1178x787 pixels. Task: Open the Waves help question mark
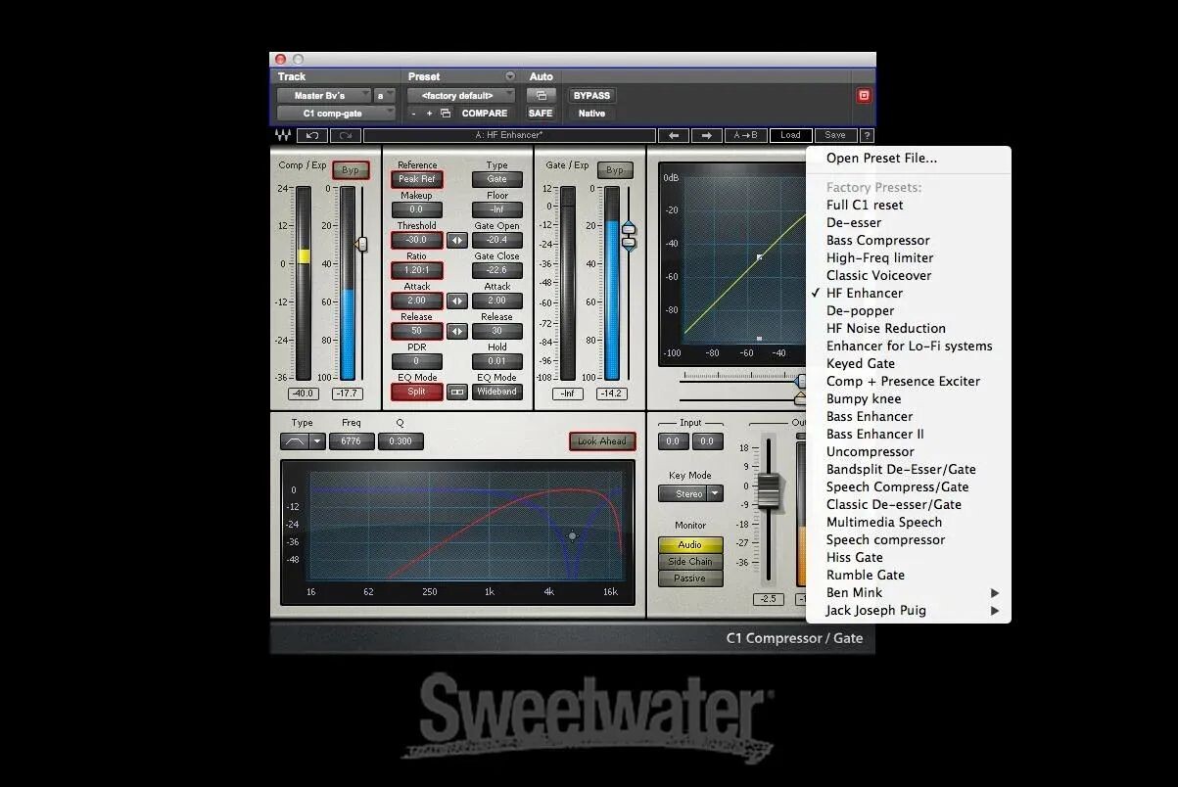pyautogui.click(x=867, y=136)
